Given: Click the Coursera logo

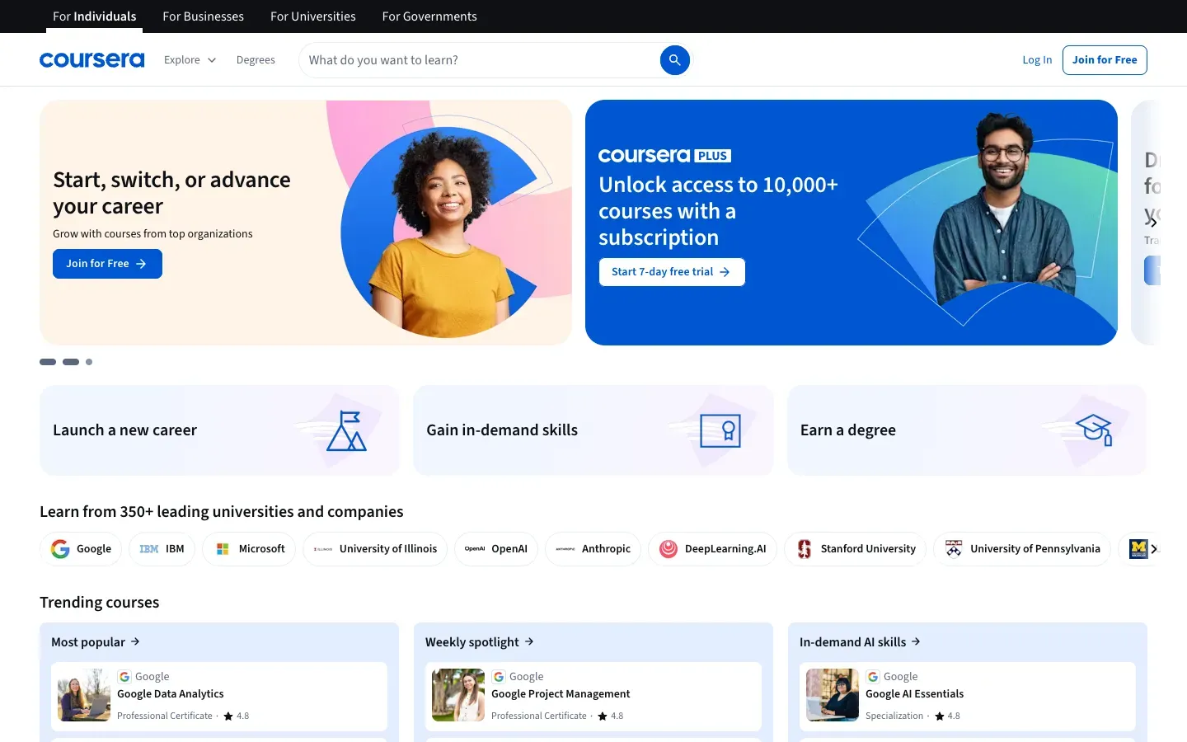Looking at the screenshot, I should tap(91, 59).
